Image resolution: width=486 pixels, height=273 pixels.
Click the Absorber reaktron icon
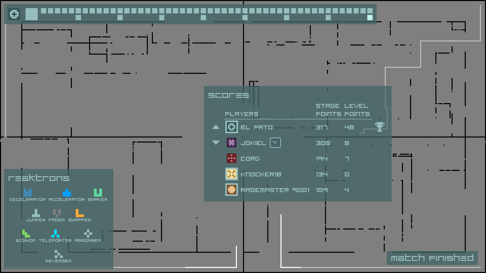click(88, 234)
